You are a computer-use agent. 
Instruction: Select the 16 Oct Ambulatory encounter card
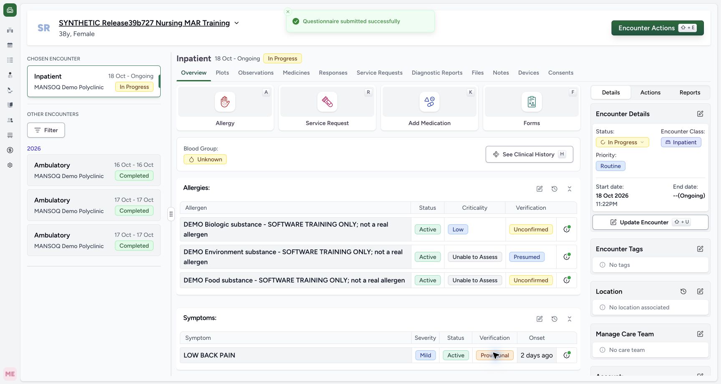(94, 170)
